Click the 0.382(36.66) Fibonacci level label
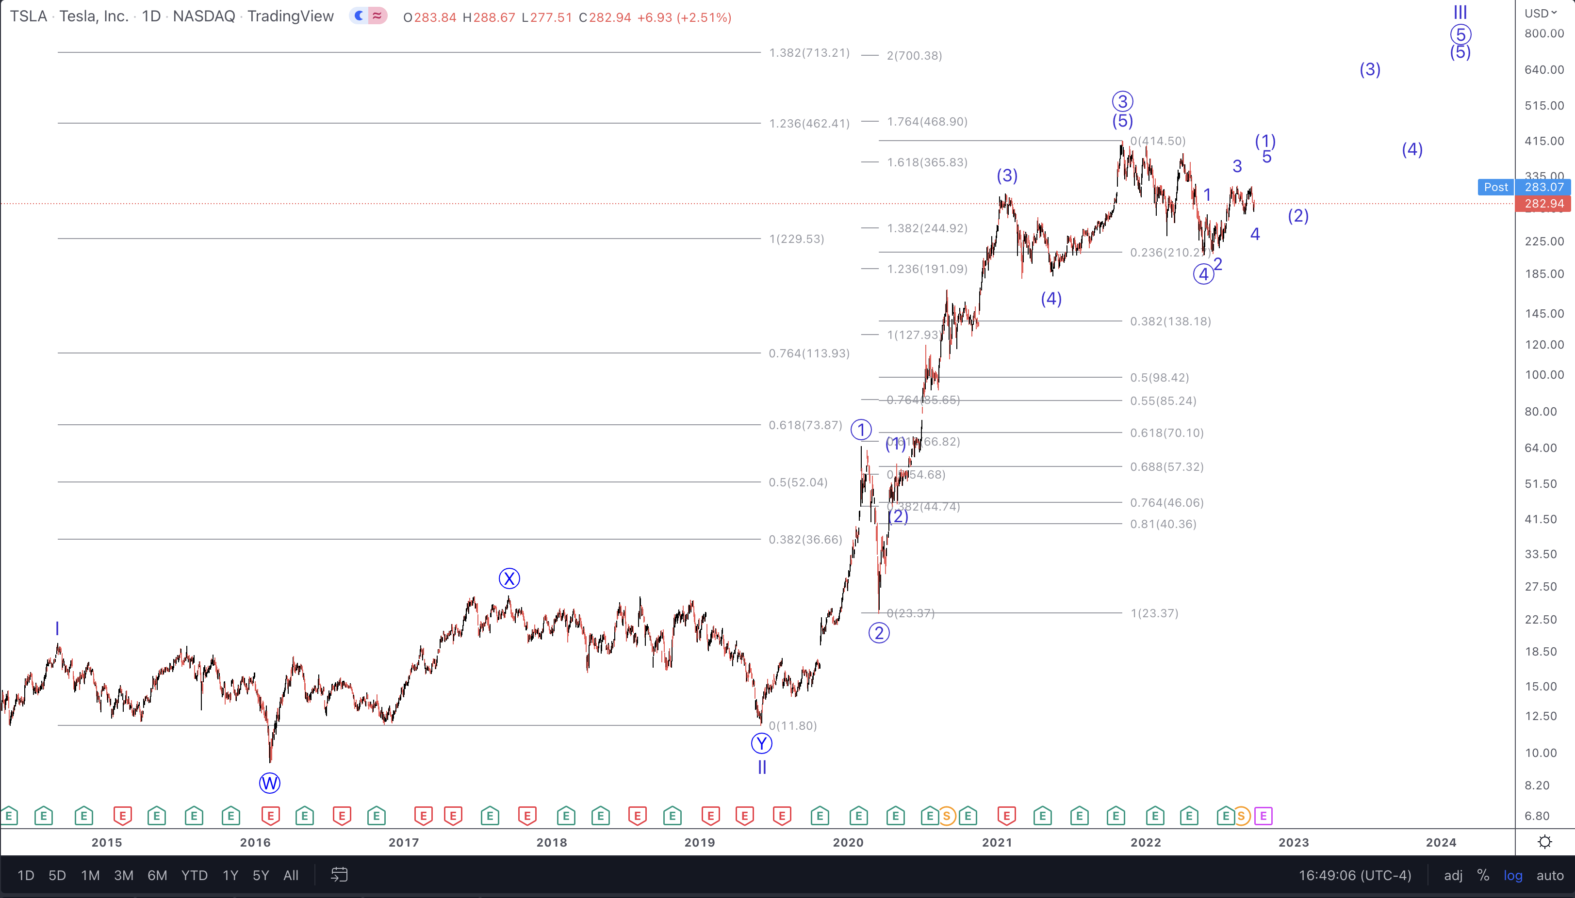Screen dimensions: 1575x898 (805, 540)
